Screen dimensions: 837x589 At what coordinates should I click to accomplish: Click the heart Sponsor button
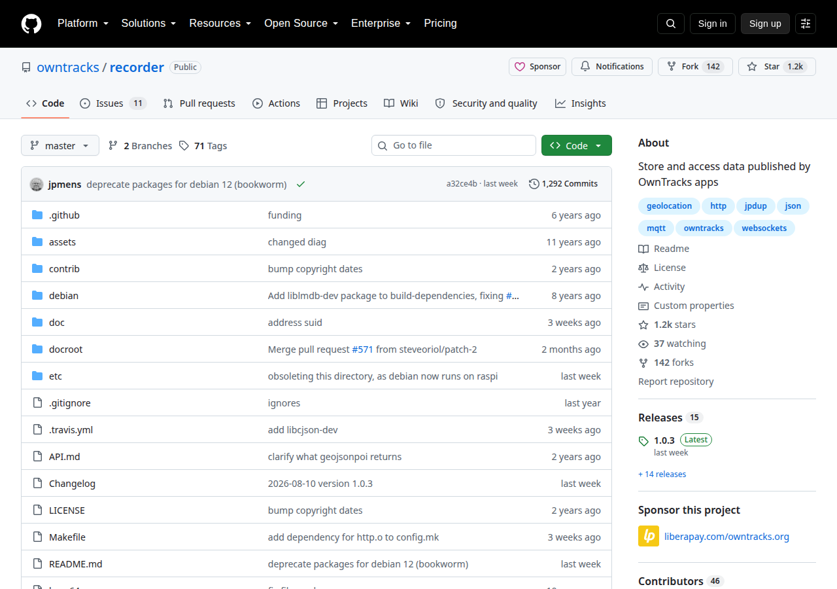pos(538,67)
